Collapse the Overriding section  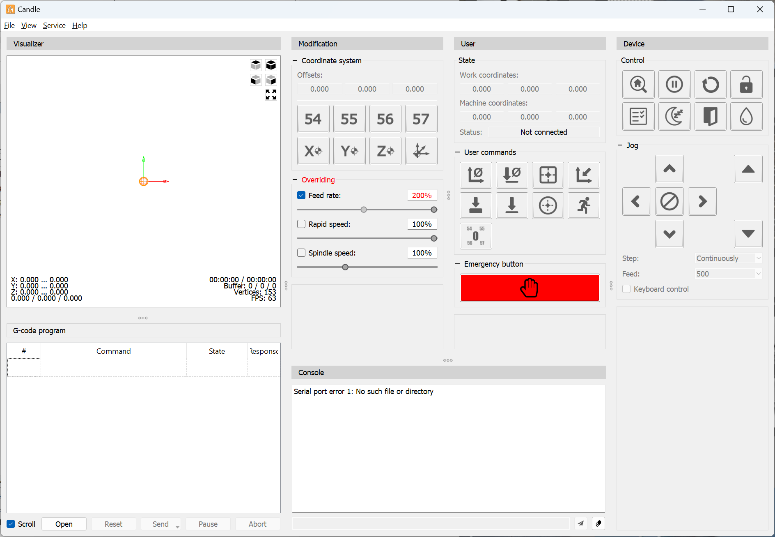(295, 180)
